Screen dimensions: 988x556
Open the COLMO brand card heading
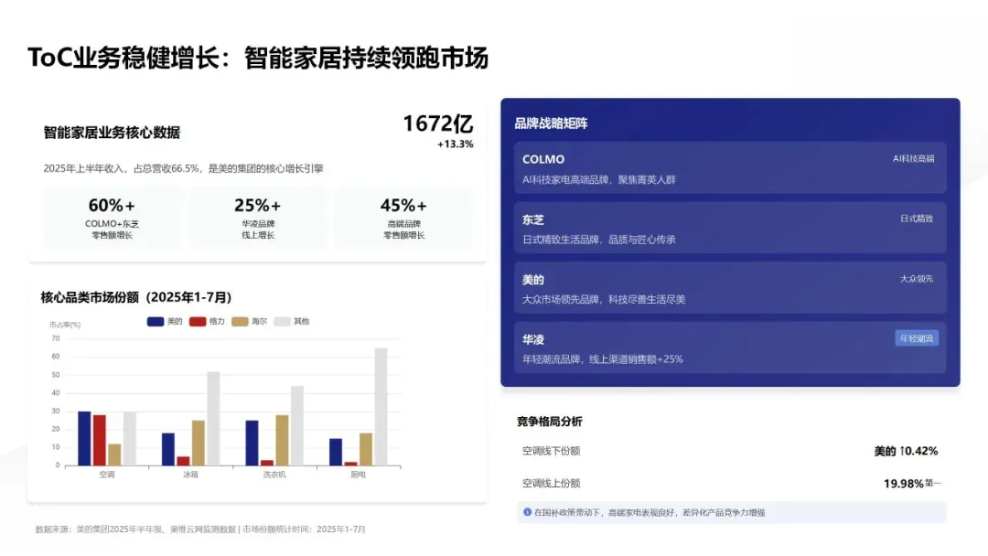543,159
